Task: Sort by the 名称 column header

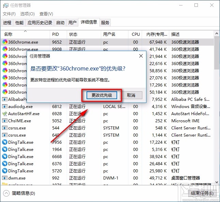Action: pos(25,34)
